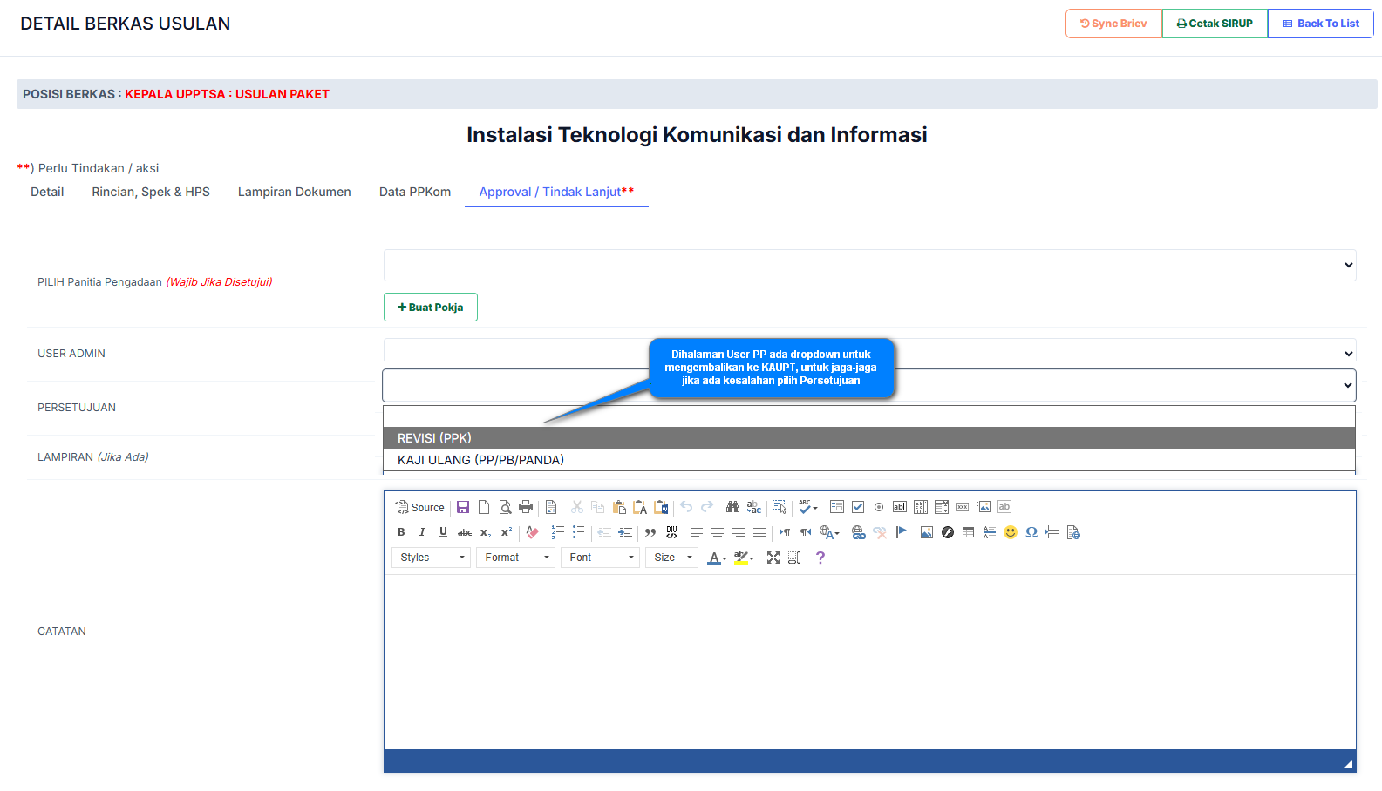Toggle Source view in the editor
The height and width of the screenshot is (791, 1382).
(420, 507)
